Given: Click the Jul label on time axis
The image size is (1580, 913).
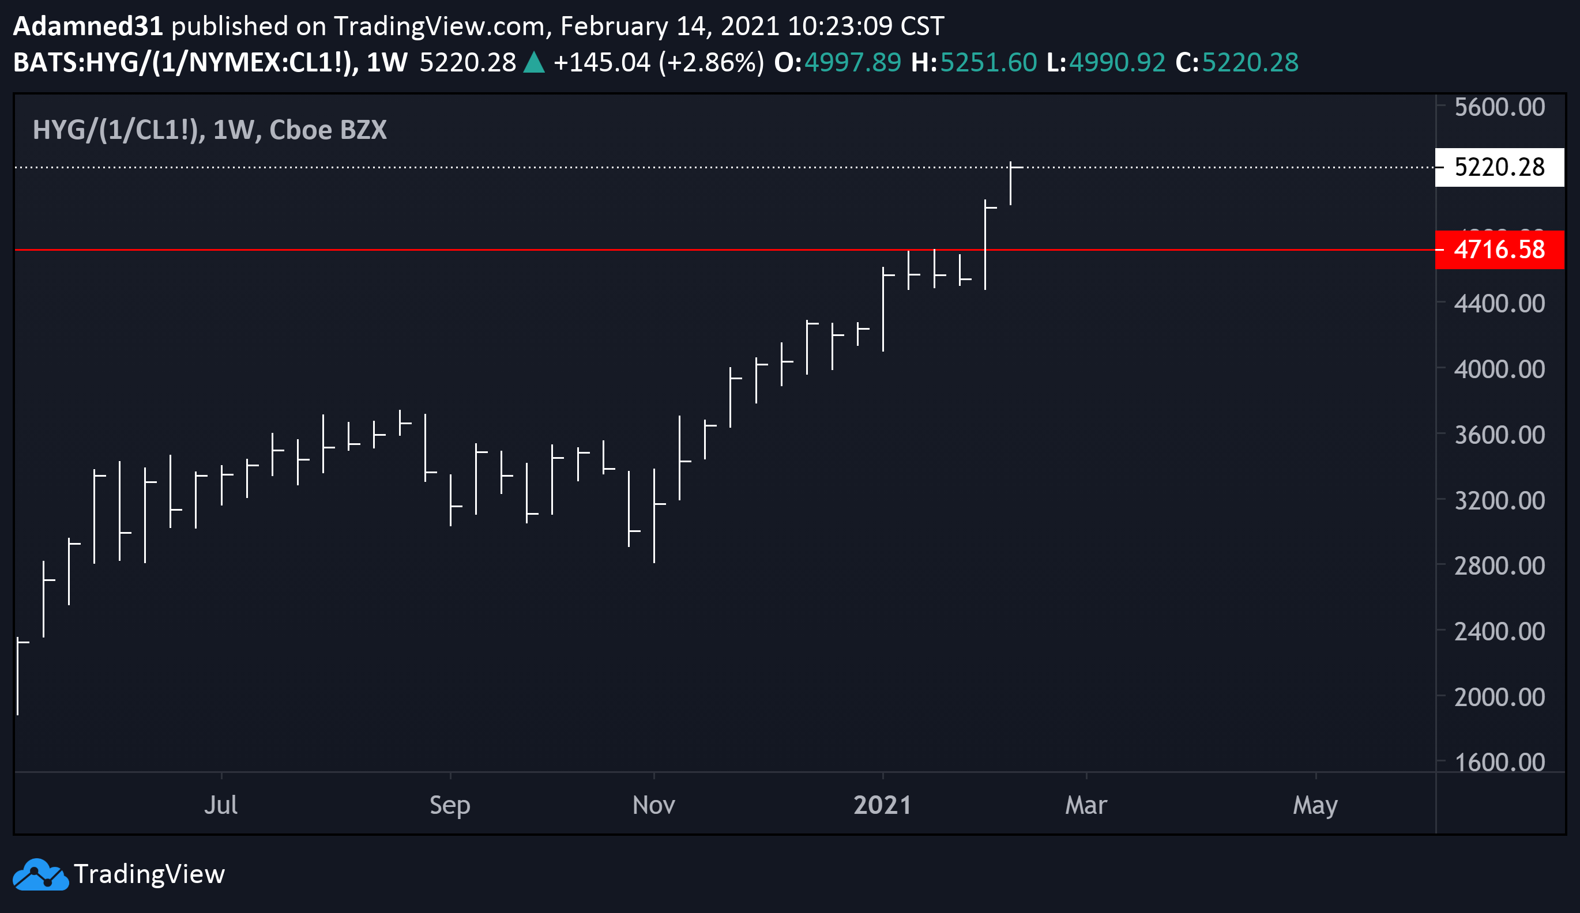Looking at the screenshot, I should tap(221, 805).
